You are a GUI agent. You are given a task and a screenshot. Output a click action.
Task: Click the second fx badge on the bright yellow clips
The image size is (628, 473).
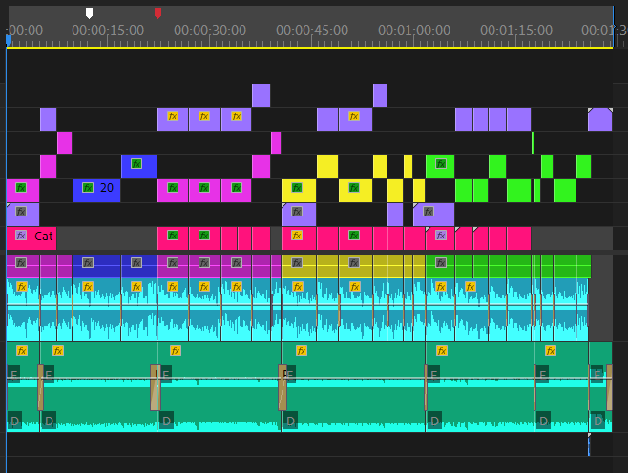354,187
